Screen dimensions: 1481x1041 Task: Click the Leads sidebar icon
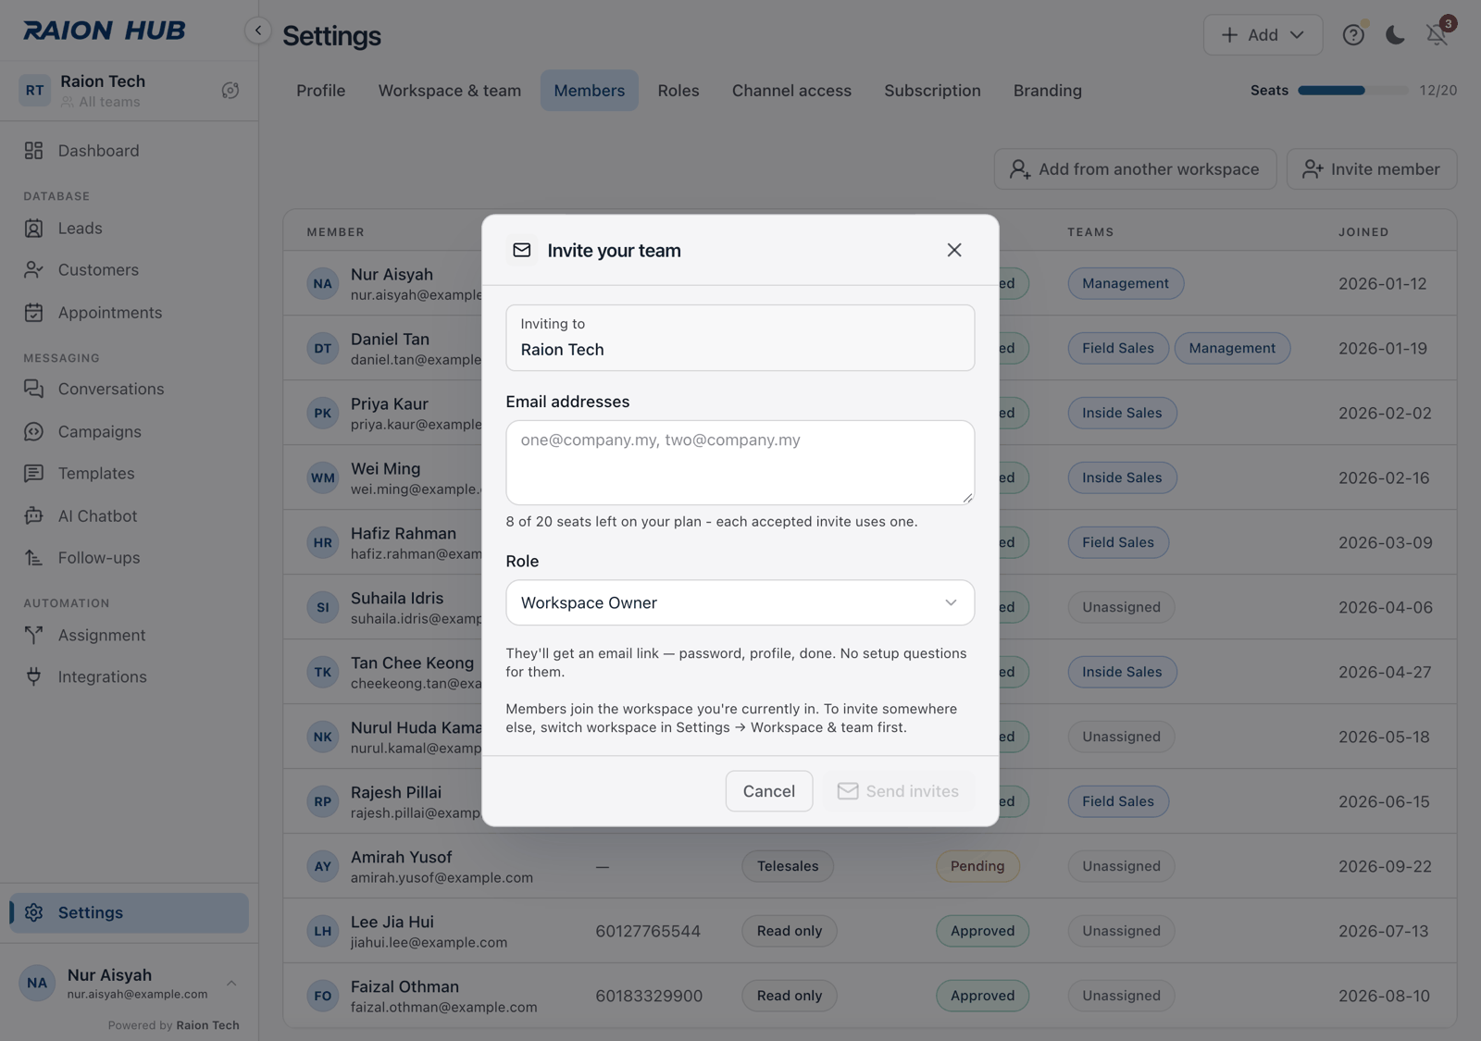(34, 229)
